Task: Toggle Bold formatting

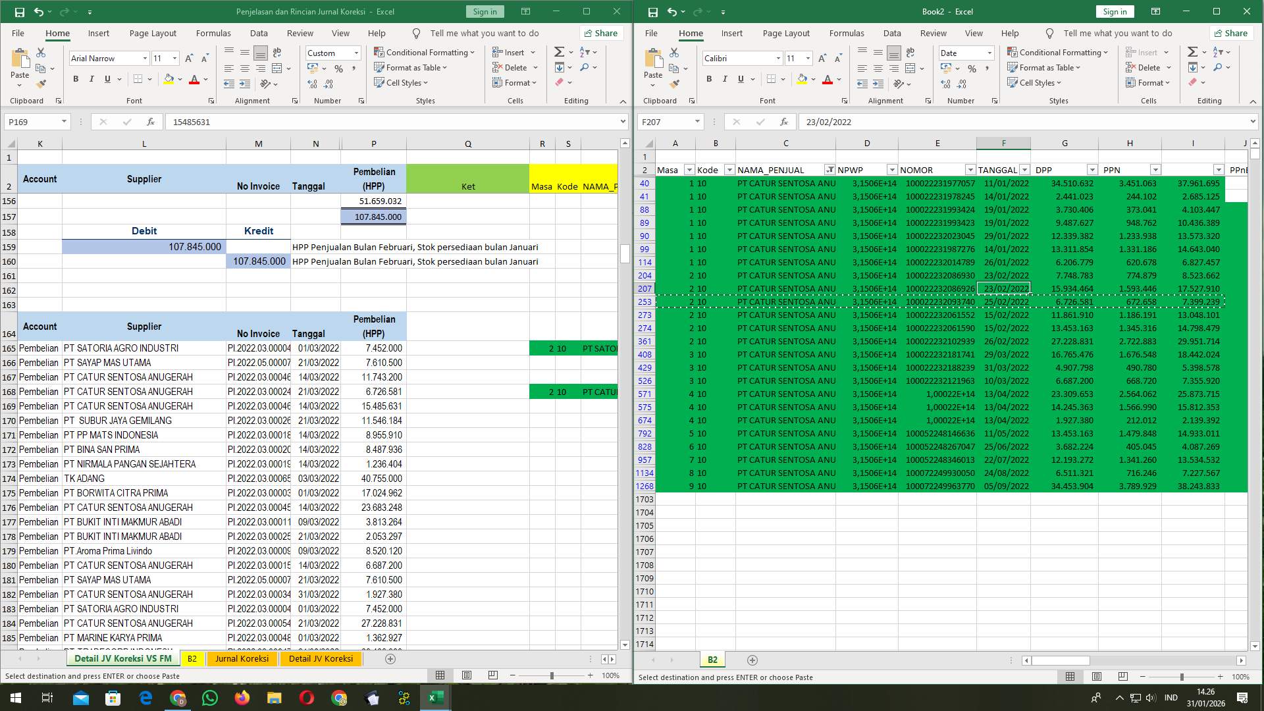Action: (x=75, y=79)
